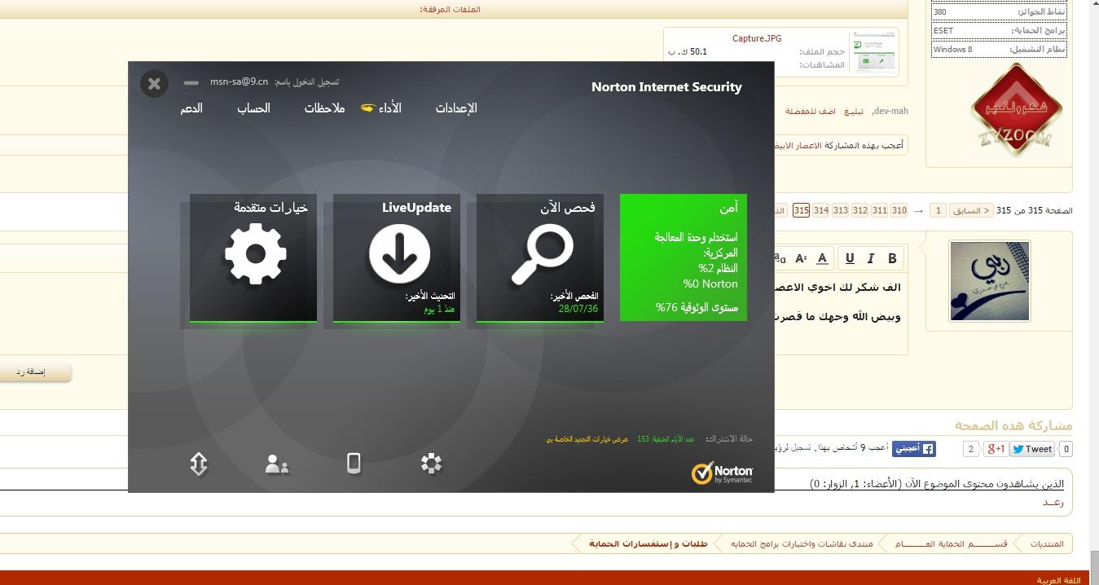Open الإعدادات settings menu in Norton
Viewport: 1099px width, 585px height.
point(456,108)
